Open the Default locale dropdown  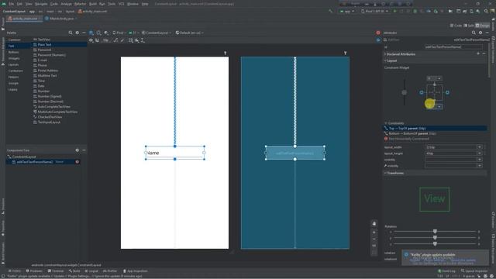click(190, 33)
